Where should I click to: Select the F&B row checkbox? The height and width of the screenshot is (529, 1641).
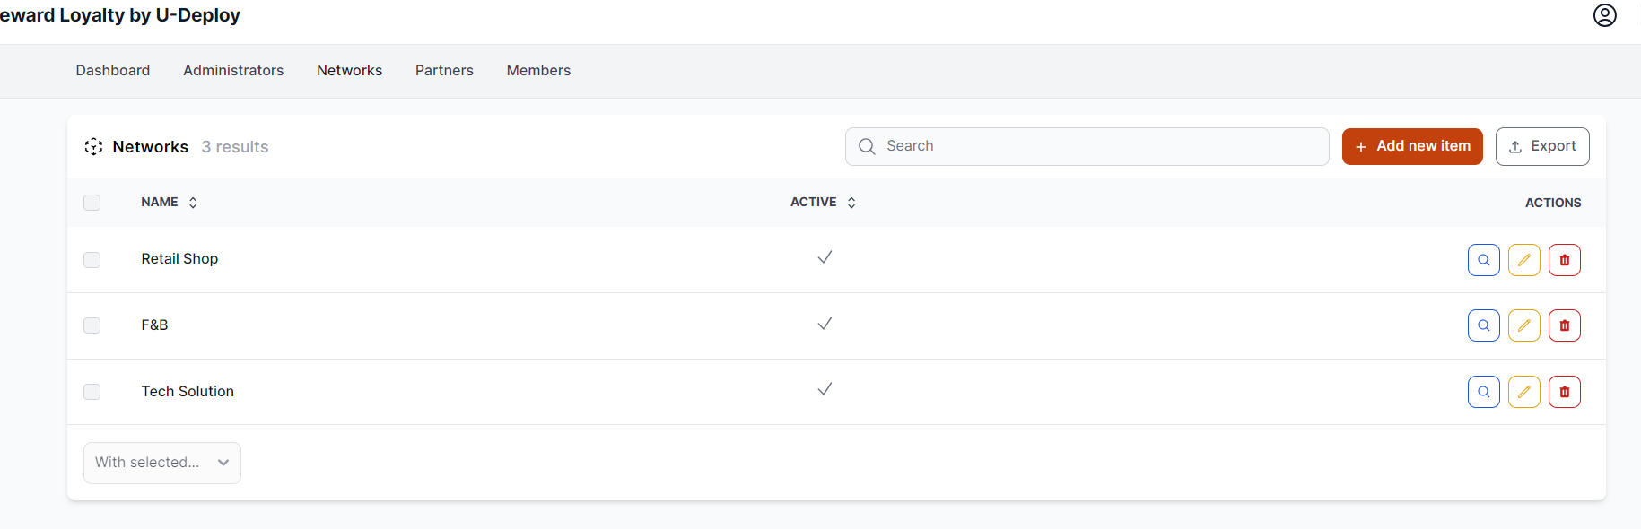coord(92,325)
